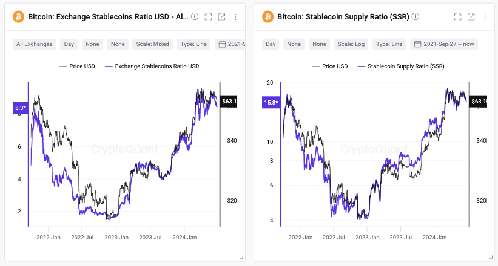Open more options menu on Exchange Stablecoins chart
Viewport: 498px width, 266px height.
pyautogui.click(x=235, y=17)
